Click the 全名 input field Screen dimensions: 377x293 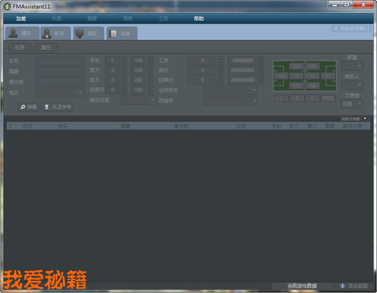(x=60, y=61)
